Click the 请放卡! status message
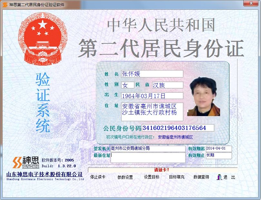This screenshot has width=261, height=200. click(x=161, y=170)
